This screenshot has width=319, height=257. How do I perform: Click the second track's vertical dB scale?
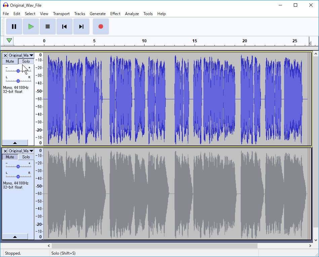[39, 194]
